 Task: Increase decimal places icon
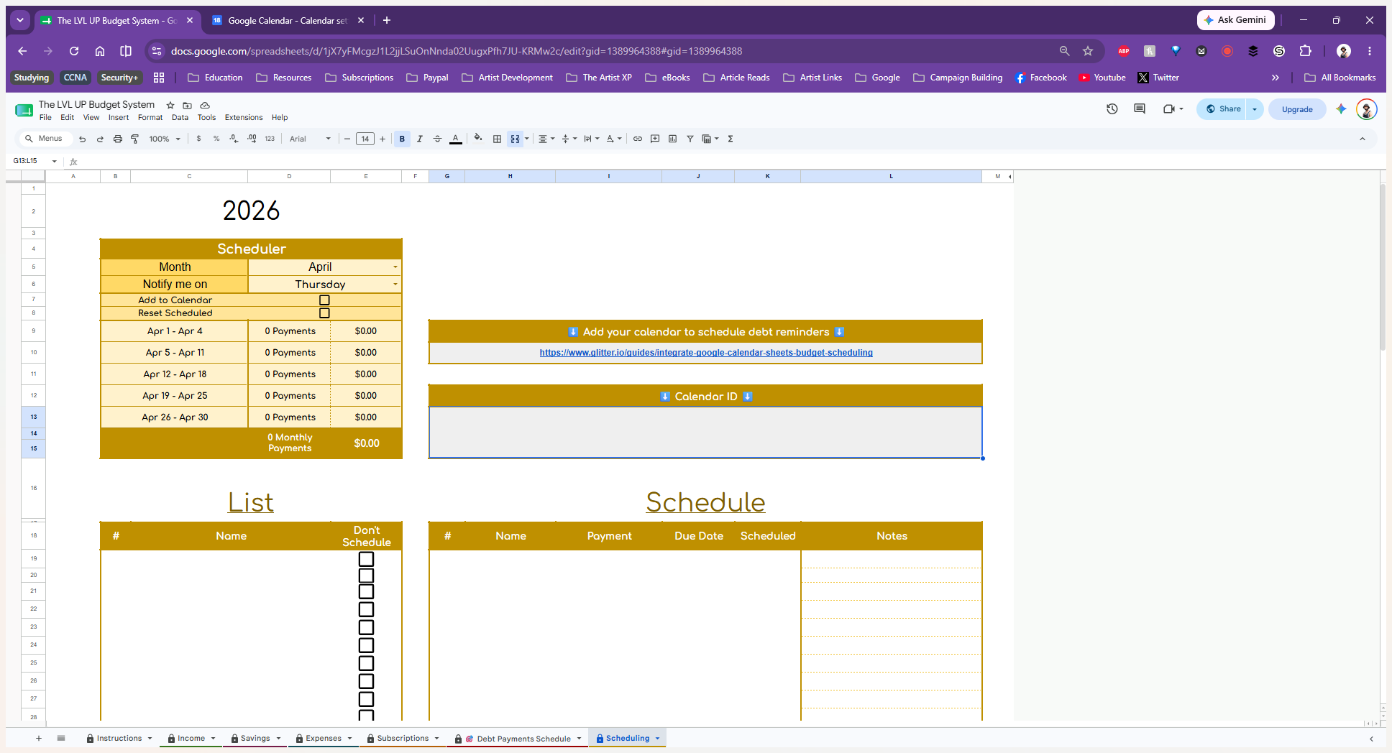[252, 139]
